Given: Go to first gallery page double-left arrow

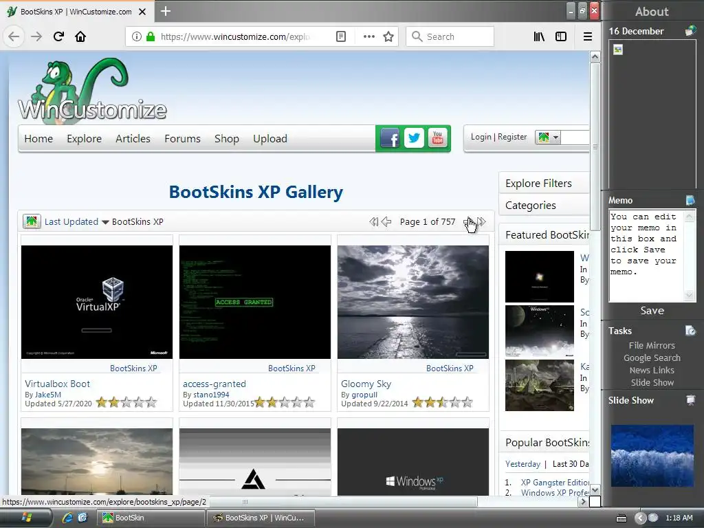Looking at the screenshot, I should point(373,222).
